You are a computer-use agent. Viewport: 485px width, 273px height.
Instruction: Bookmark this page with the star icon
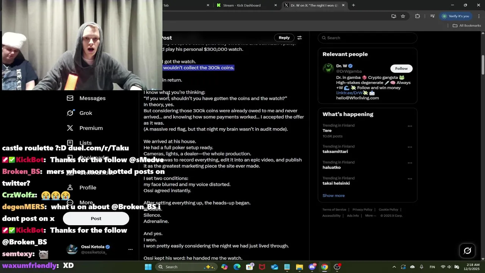click(x=403, y=16)
